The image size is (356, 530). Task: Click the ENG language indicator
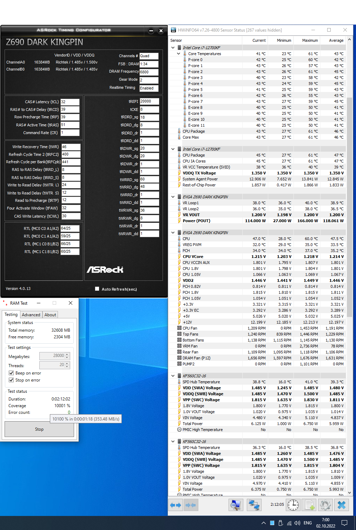(x=308, y=523)
